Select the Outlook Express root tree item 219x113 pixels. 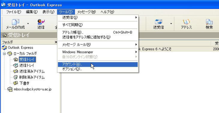pos(20,48)
